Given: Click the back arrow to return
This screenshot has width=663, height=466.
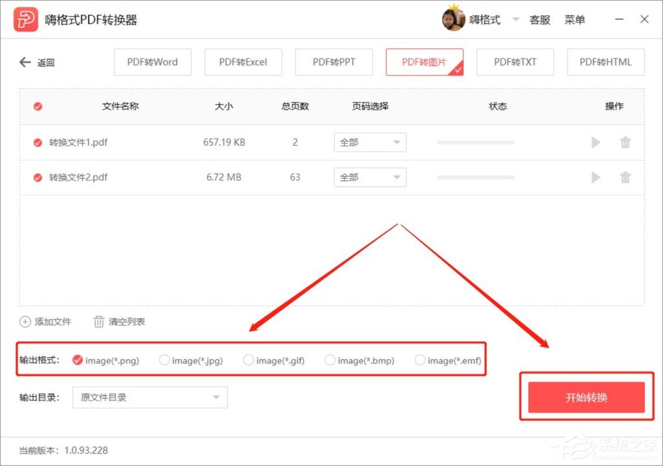Looking at the screenshot, I should [x=25, y=62].
